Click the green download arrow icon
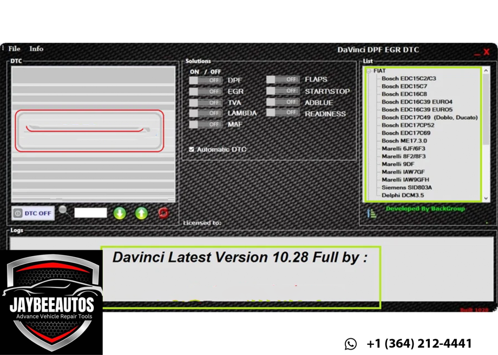The width and height of the screenshot is (498, 355). coord(120,213)
